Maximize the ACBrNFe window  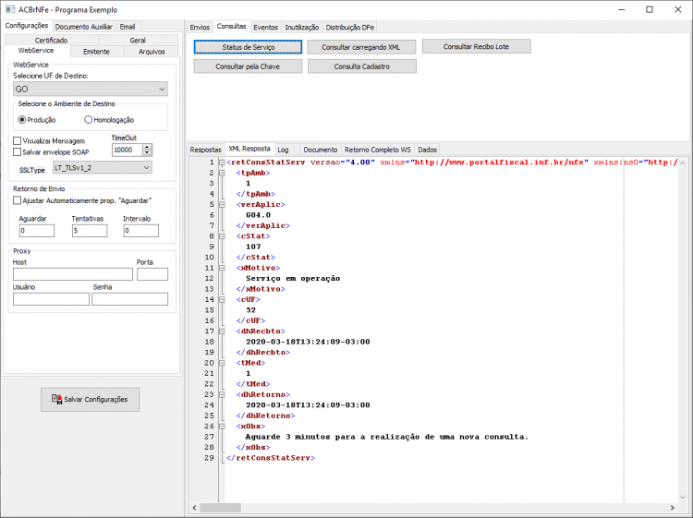[x=650, y=9]
